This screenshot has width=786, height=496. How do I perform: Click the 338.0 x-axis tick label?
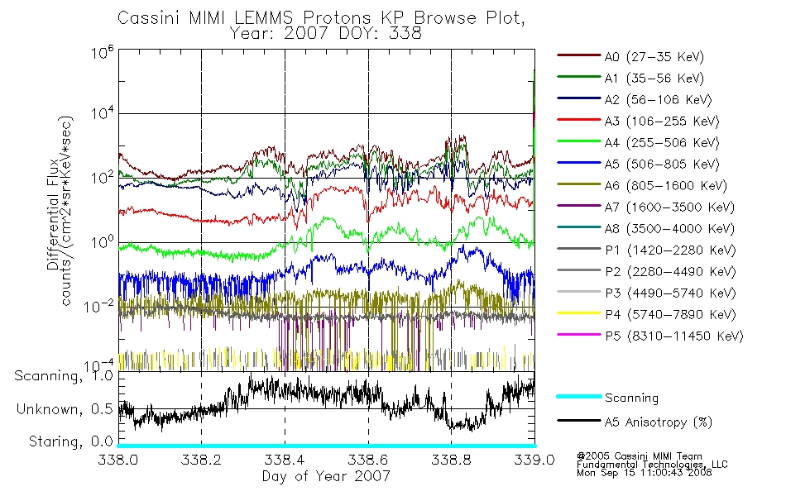117,460
